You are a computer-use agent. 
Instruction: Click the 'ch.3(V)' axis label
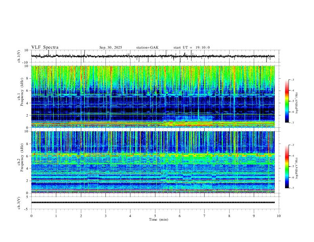pos(19,203)
